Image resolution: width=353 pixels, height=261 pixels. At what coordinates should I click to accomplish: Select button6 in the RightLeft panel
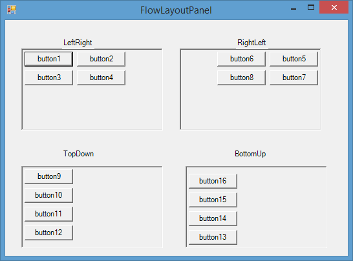[241, 59]
